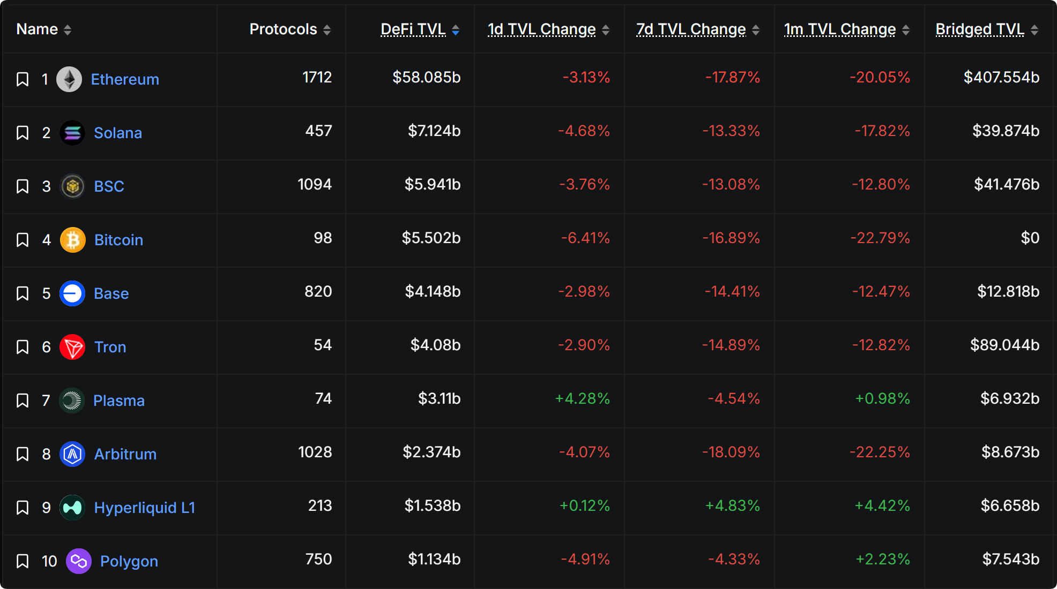This screenshot has height=589, width=1057.
Task: Sort table by DeFi TVL column
Action: 413,29
